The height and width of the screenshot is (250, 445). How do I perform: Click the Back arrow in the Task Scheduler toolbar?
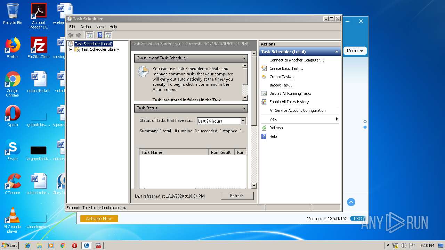(71, 35)
